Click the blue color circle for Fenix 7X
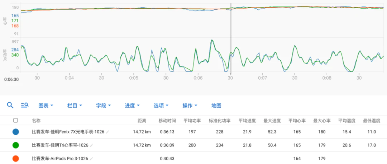 [x=15, y=132]
